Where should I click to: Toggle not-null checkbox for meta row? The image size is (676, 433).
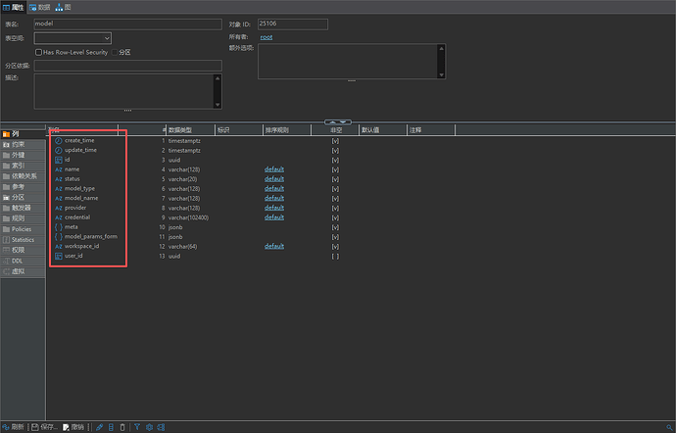[335, 227]
